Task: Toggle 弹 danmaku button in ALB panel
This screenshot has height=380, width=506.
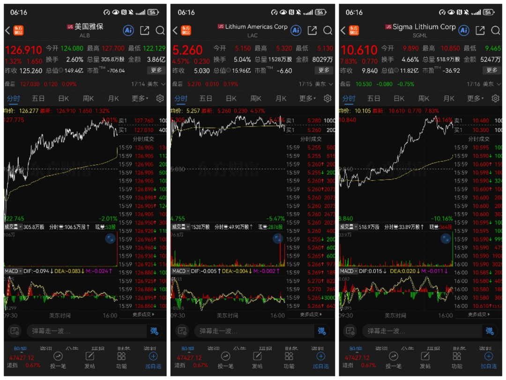Action: (x=154, y=331)
